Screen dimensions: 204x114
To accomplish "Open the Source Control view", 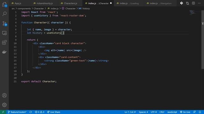I will tap(4, 23).
